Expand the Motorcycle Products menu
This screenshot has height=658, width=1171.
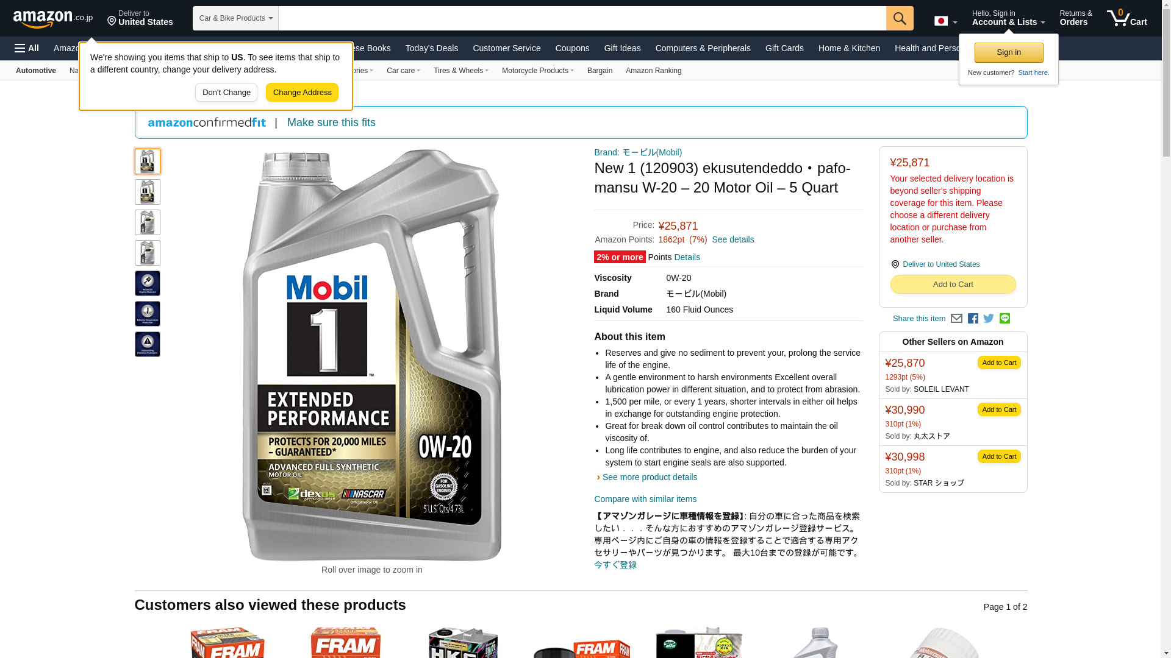coord(537,71)
